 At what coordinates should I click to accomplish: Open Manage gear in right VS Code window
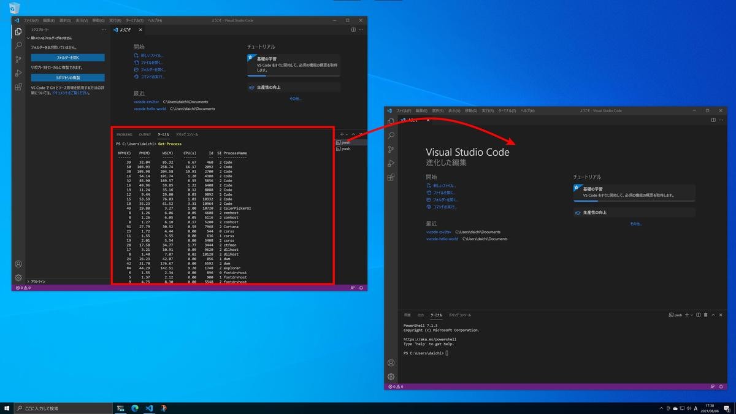click(x=391, y=377)
